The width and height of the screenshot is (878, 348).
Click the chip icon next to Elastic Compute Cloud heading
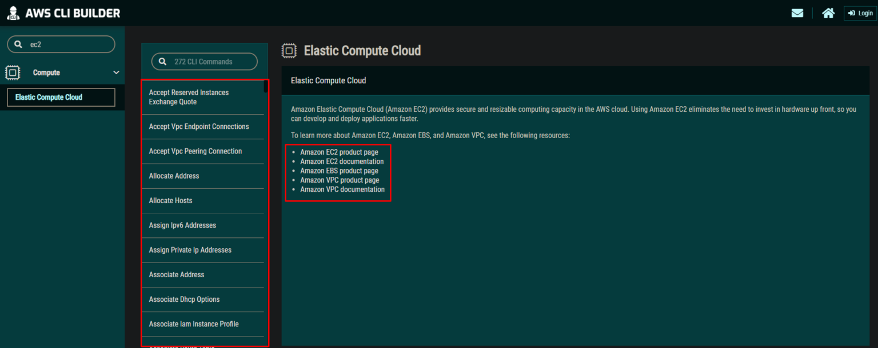tap(289, 50)
